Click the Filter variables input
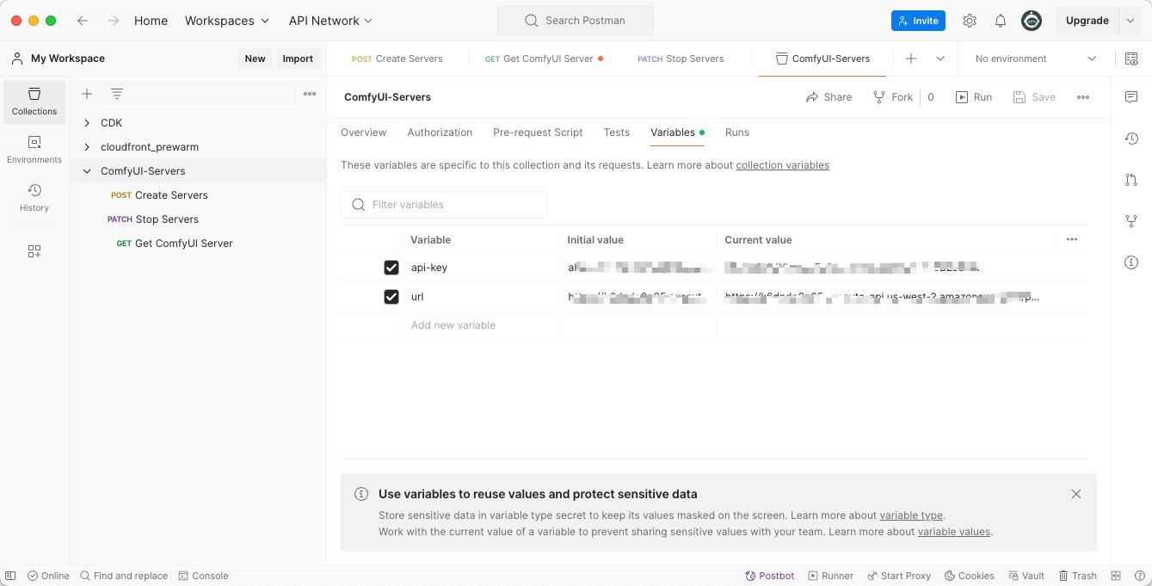Screen dimensions: 1152x586 click(x=444, y=205)
